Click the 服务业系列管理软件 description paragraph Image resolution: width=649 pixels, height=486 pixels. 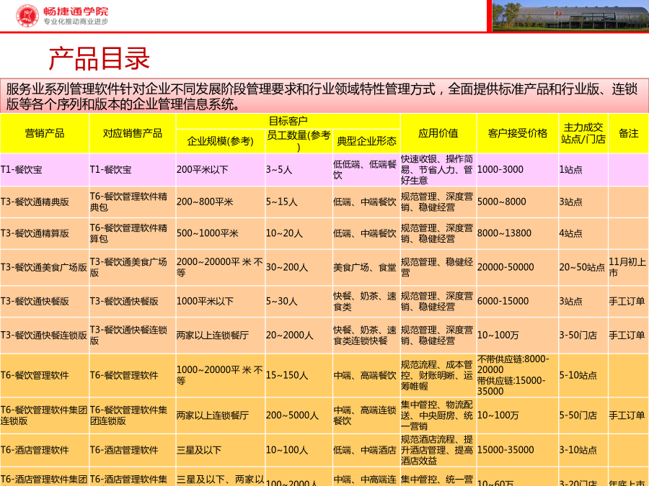[x=324, y=96]
